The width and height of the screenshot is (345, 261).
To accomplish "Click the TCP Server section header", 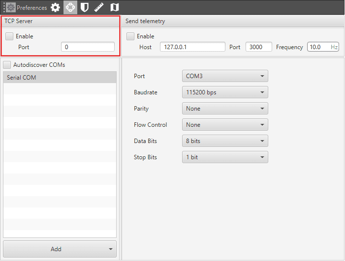I will (x=61, y=21).
